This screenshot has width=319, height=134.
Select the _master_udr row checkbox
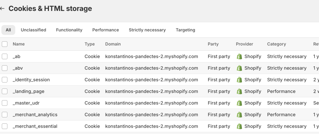point(5,103)
